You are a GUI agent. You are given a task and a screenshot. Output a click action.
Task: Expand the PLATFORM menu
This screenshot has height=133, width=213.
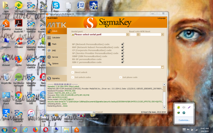point(52,18)
